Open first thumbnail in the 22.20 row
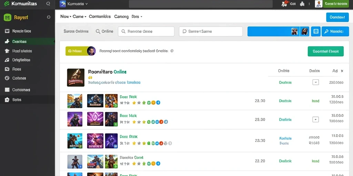Viewport: 353px width, 176px height. coord(75,162)
